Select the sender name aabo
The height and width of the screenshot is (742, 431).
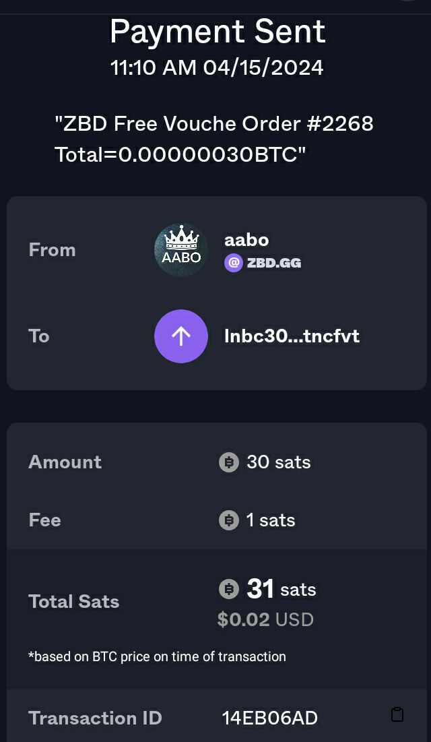(x=246, y=239)
